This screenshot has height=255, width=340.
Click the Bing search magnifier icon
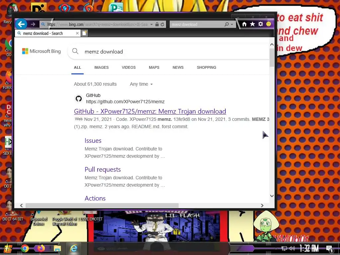tap(75, 51)
